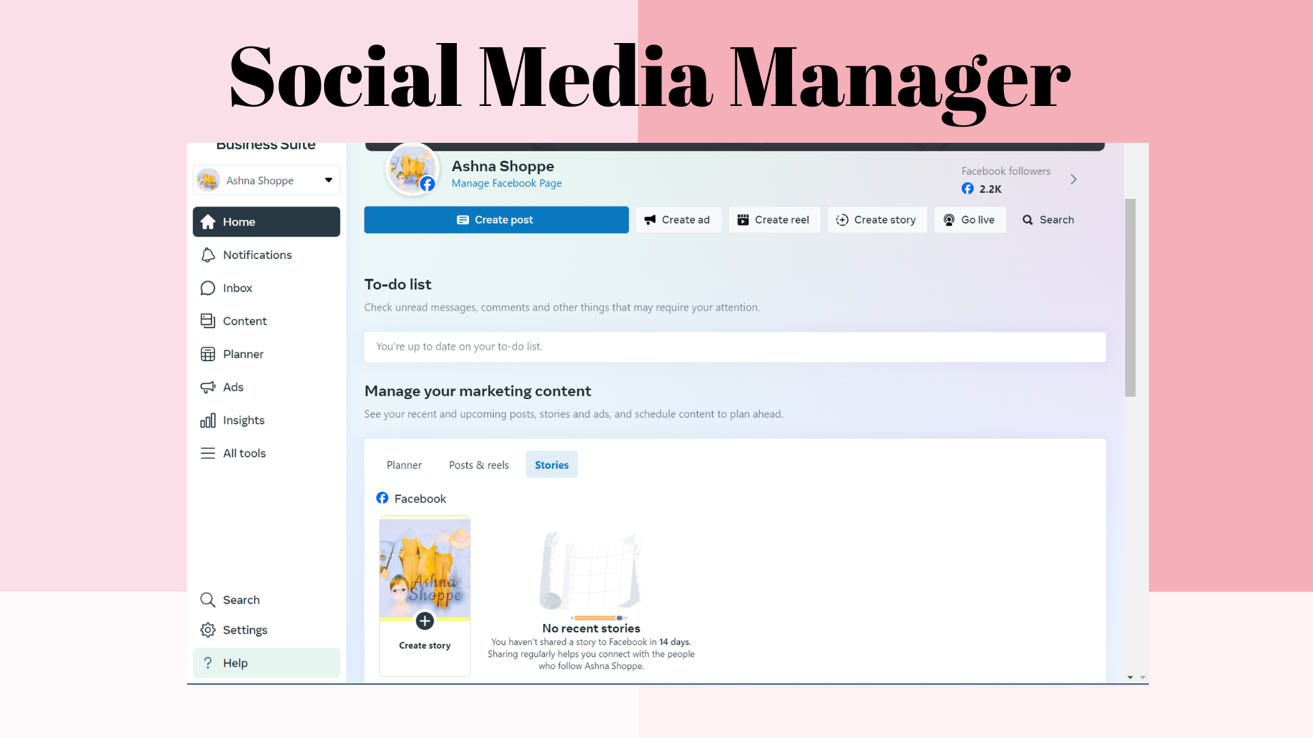Open Inbox speech bubble icon
This screenshot has height=738, width=1313.
[x=208, y=288]
